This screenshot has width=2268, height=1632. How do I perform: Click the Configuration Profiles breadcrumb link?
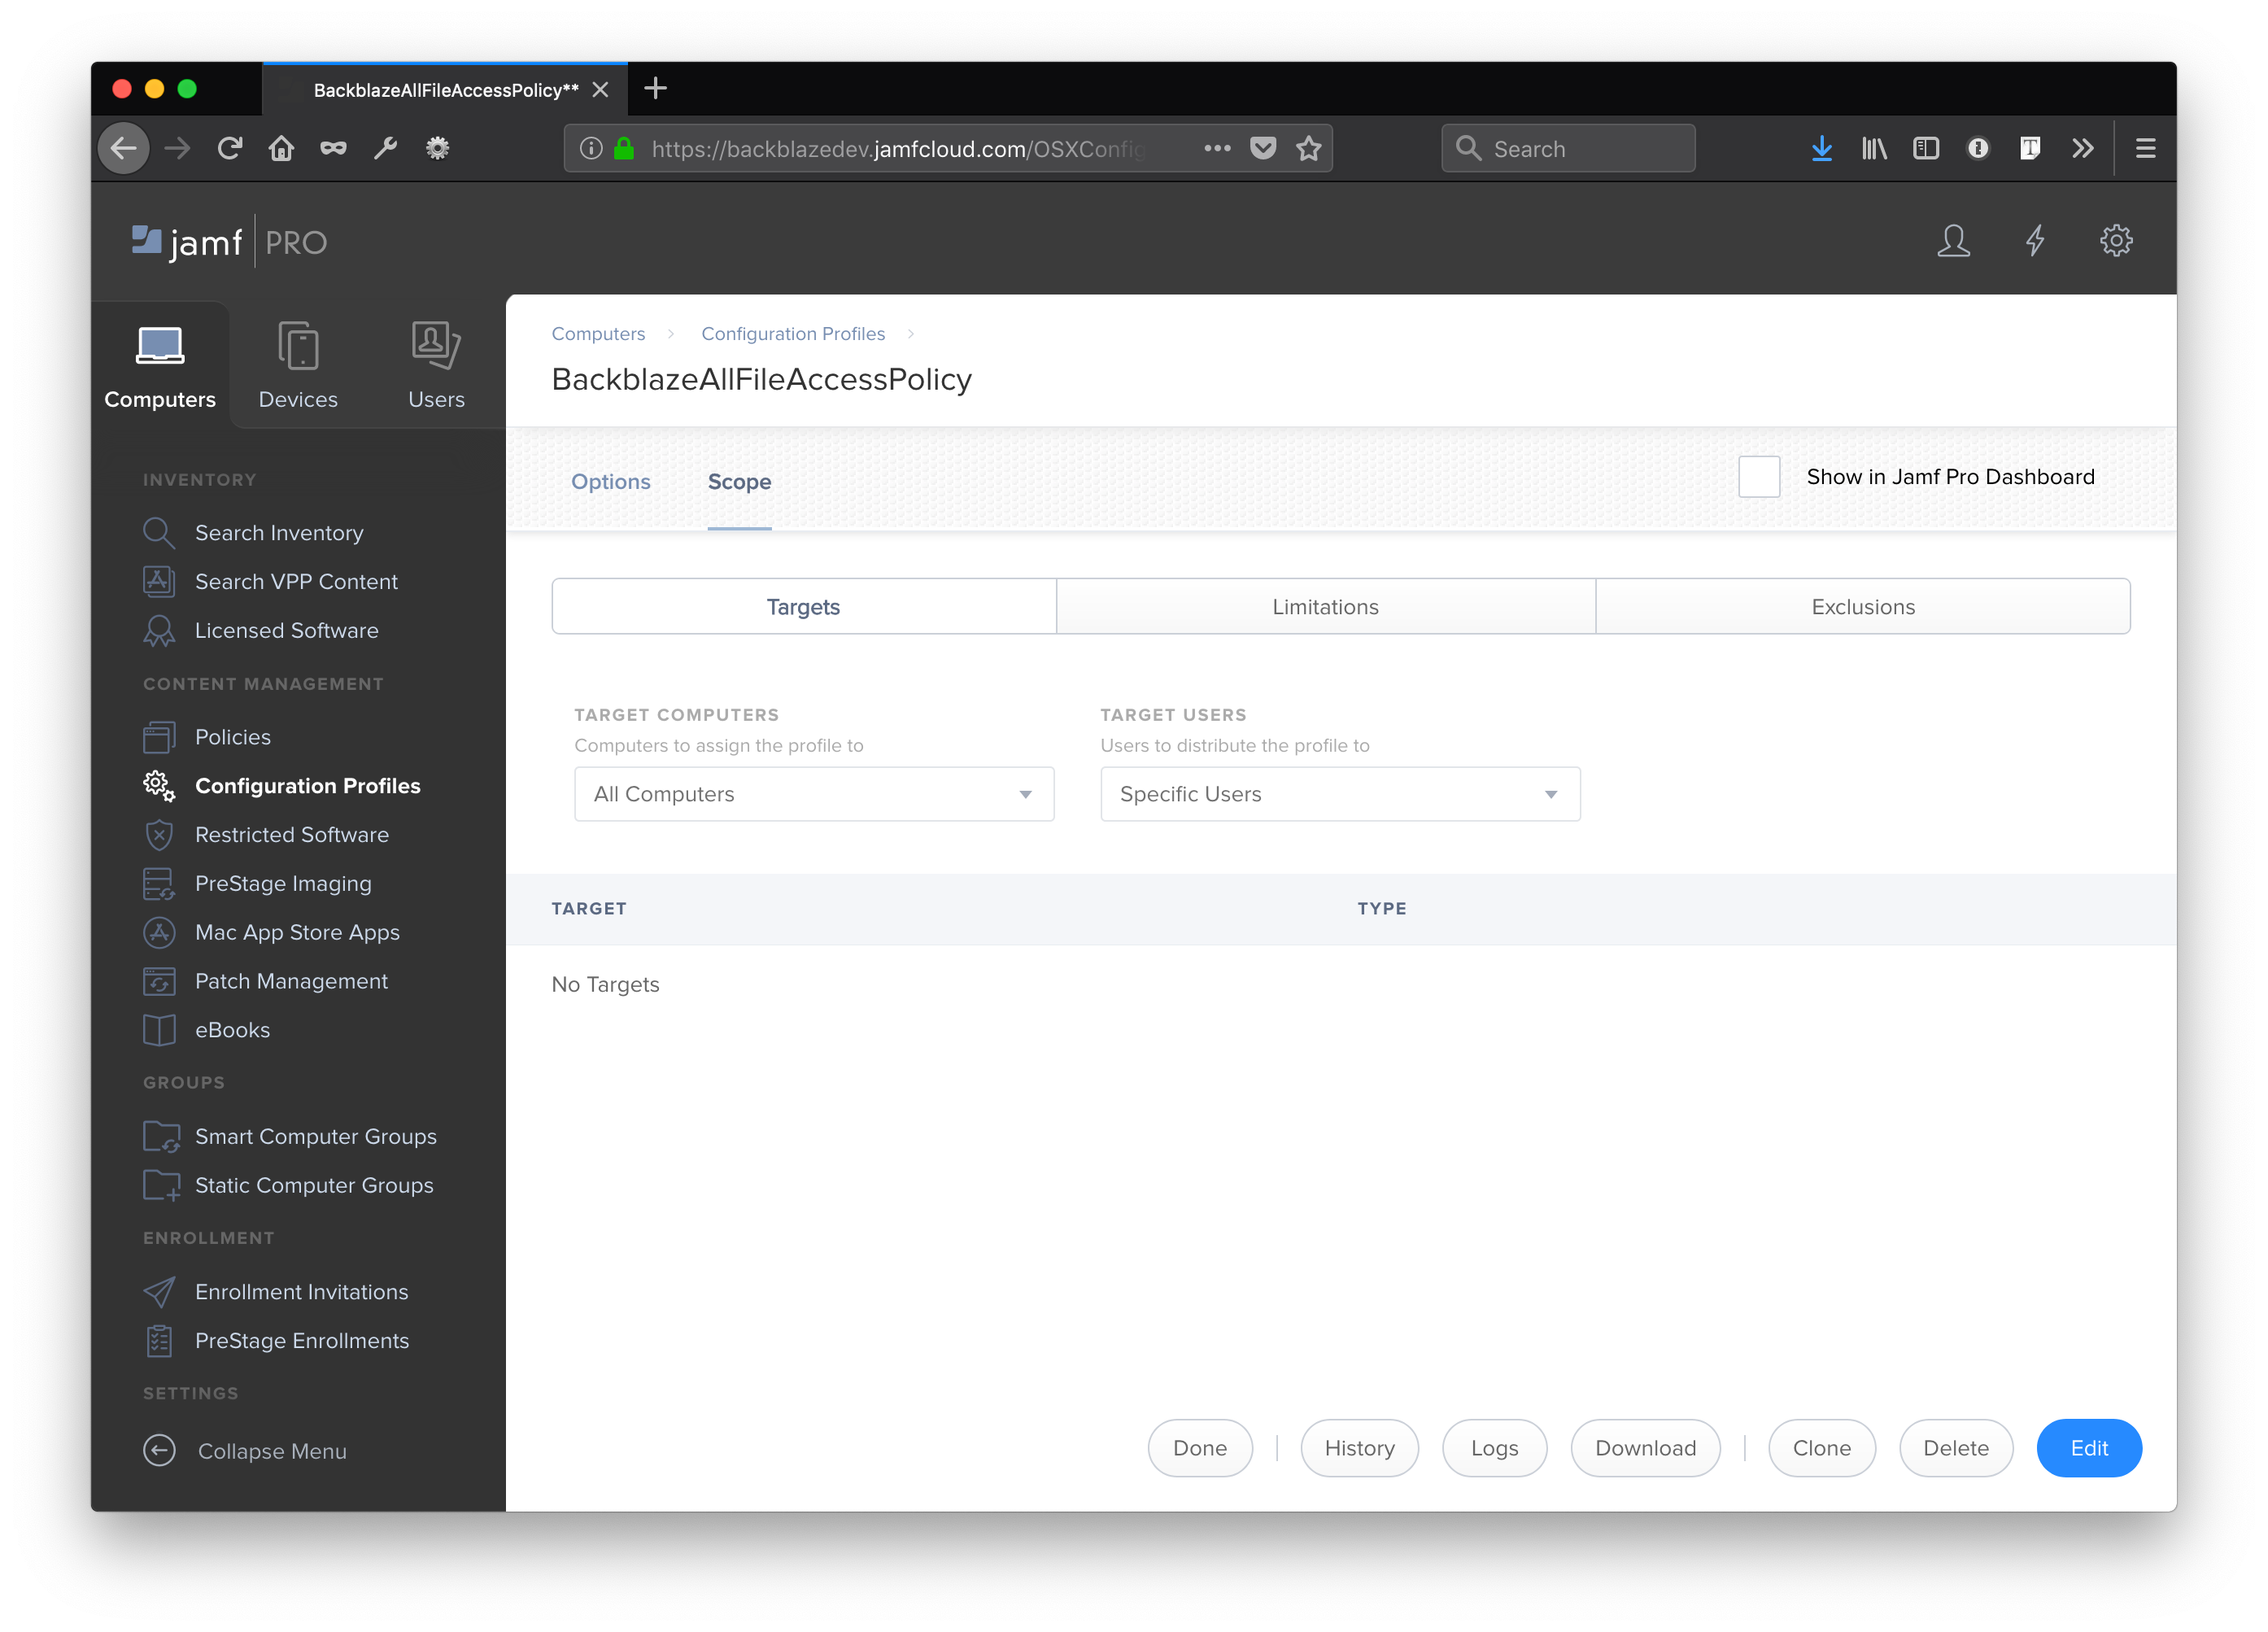click(x=792, y=333)
